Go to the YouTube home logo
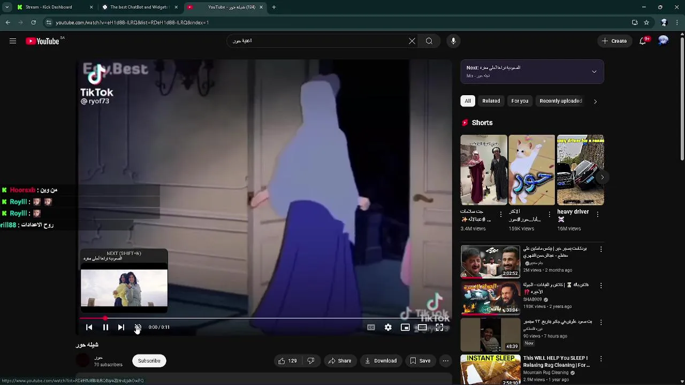This screenshot has height=385, width=685. (x=42, y=41)
